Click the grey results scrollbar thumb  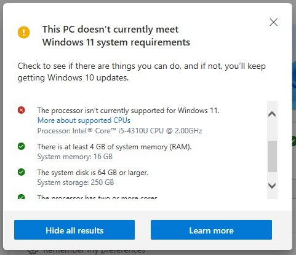pos(272,156)
